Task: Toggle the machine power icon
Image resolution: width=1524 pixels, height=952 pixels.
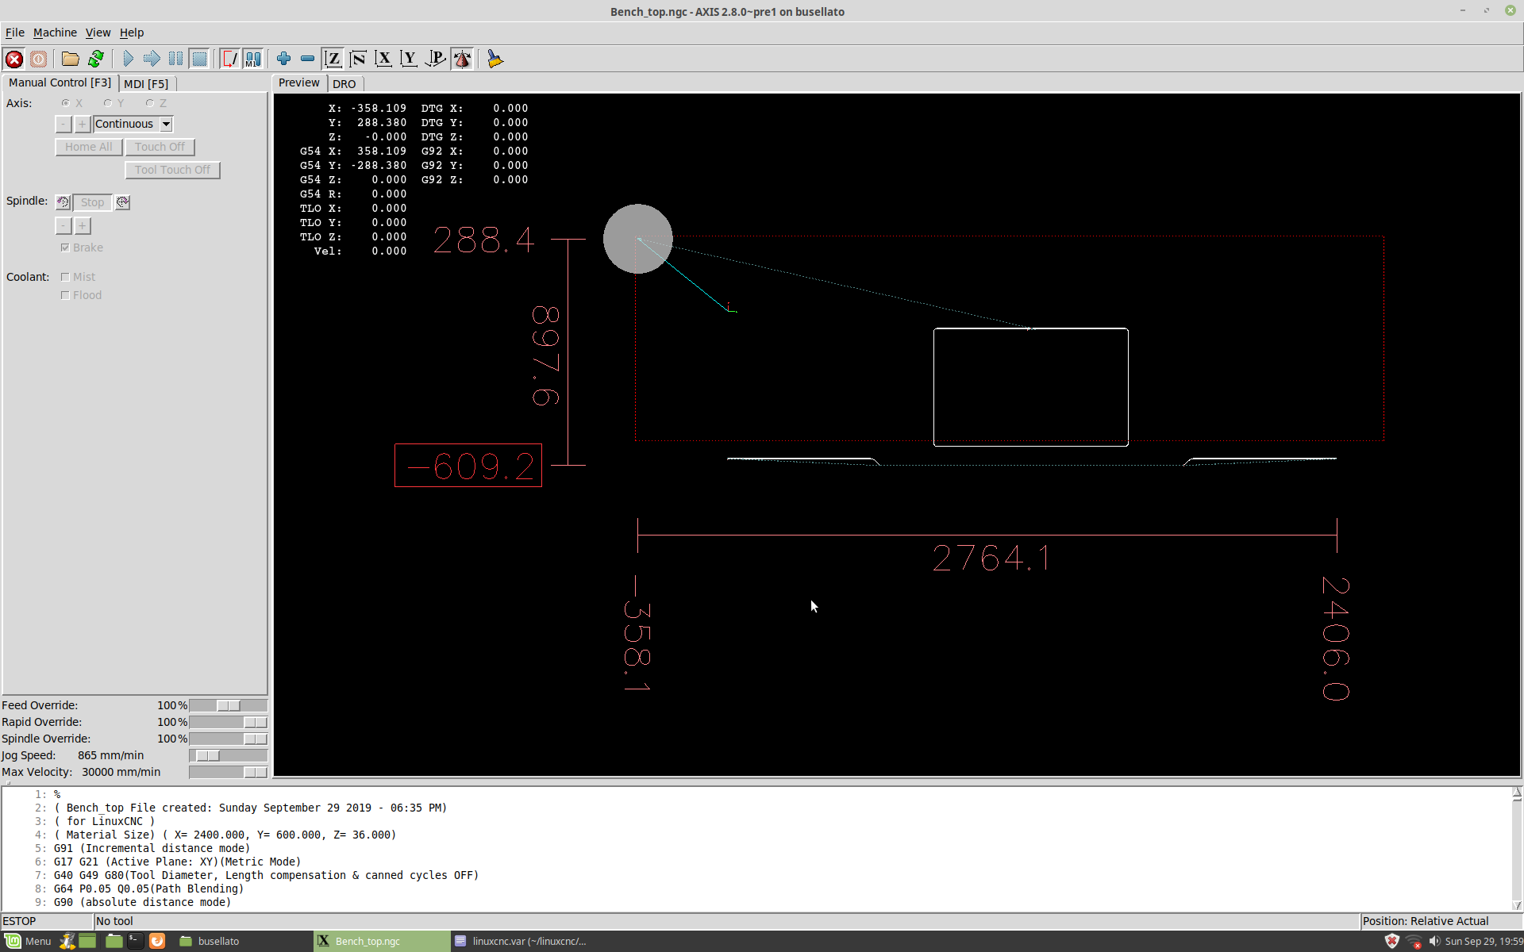Action: (x=38, y=59)
